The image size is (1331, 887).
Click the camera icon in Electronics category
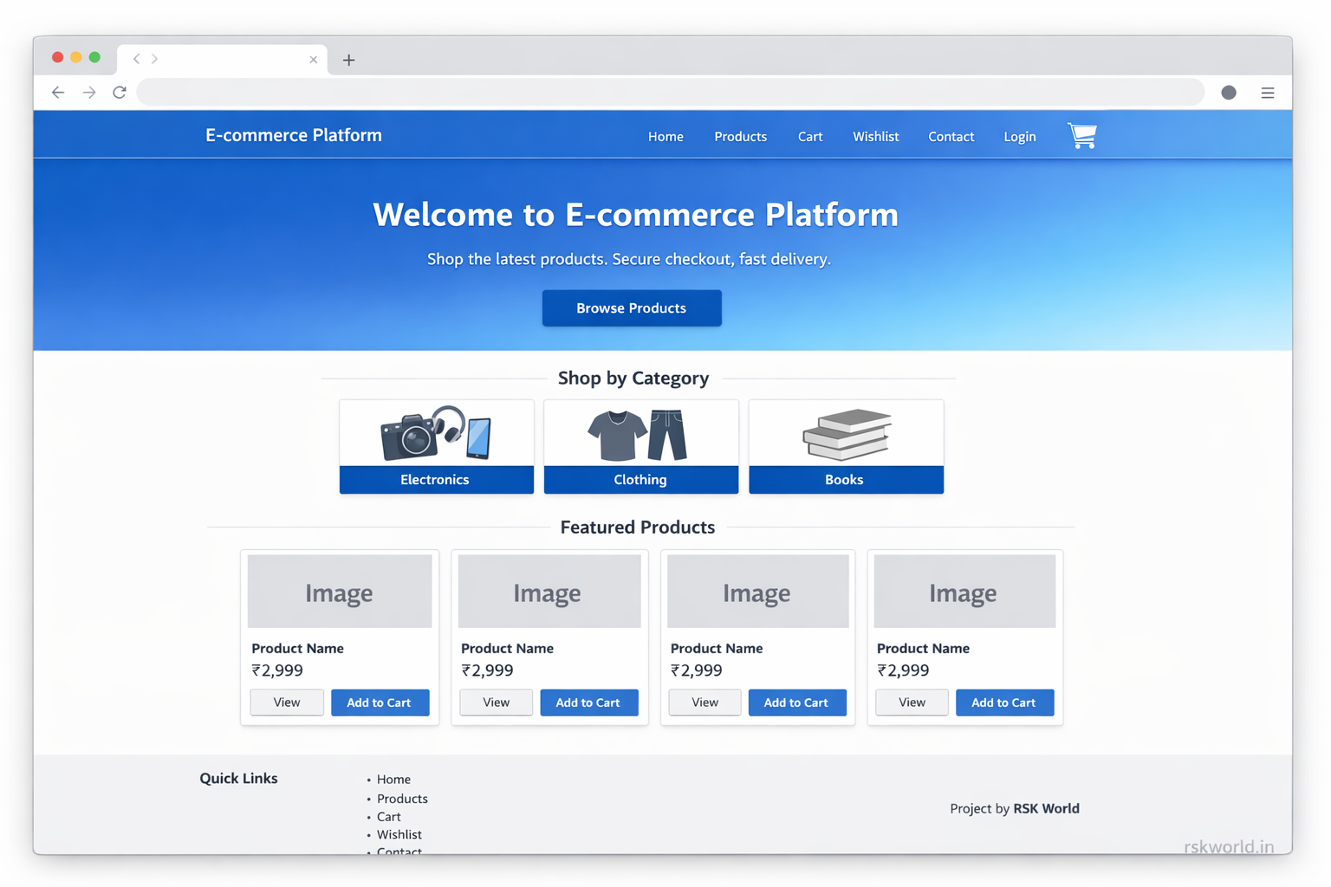409,437
